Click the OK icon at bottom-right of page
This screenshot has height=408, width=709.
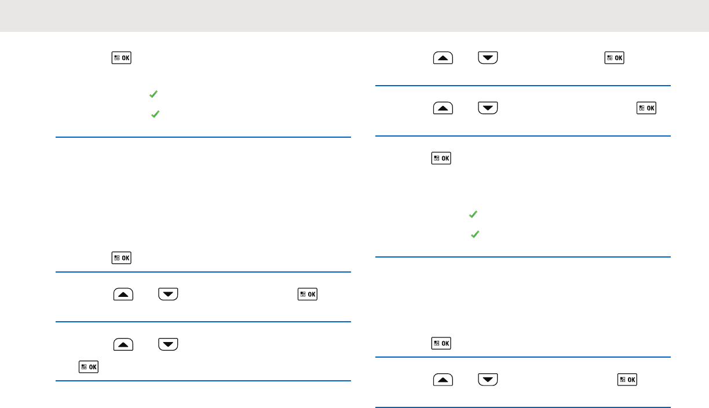pyautogui.click(x=628, y=380)
